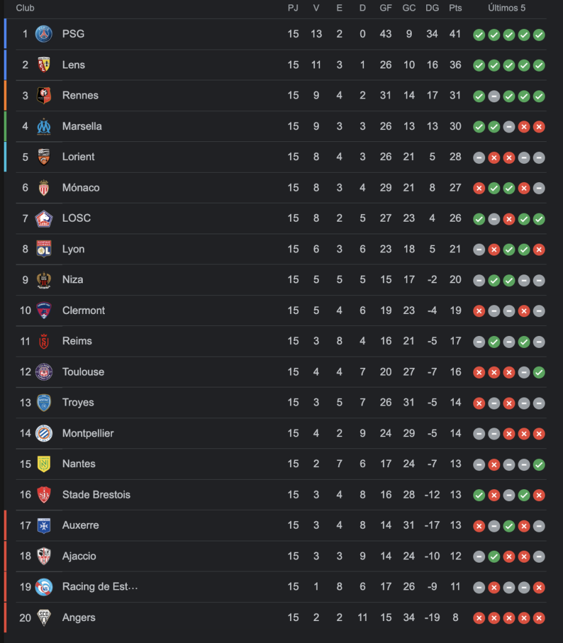Image resolution: width=563 pixels, height=643 pixels.
Task: Click the Últimos 5 column header
Action: click(507, 8)
